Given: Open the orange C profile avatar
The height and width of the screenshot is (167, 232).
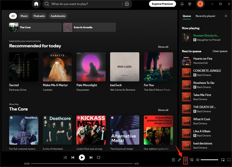Looking at the screenshot, I should click(200, 4).
